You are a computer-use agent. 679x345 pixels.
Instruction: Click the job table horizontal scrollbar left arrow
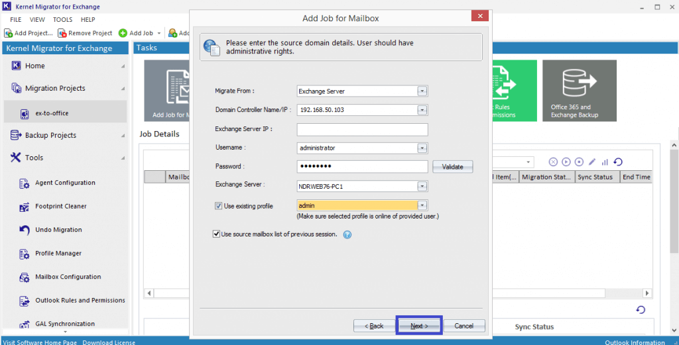(x=149, y=293)
